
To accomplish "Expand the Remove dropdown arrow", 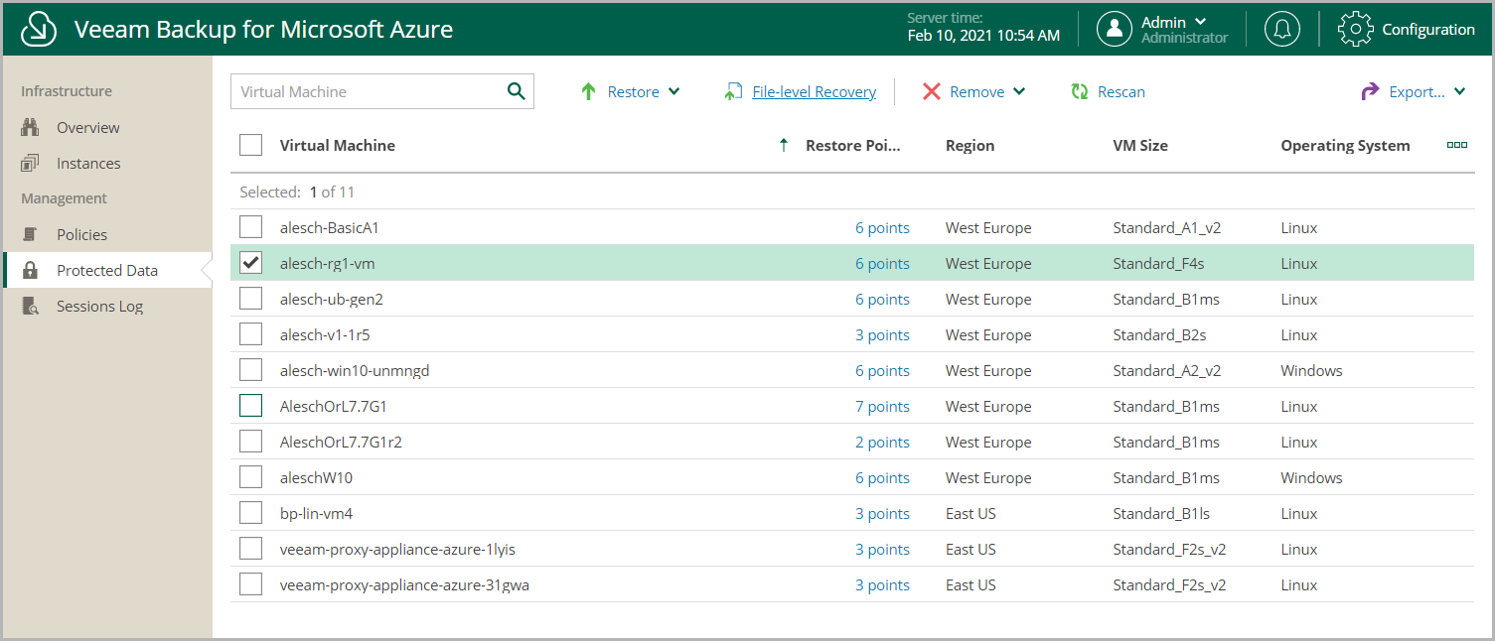I will pos(1019,91).
